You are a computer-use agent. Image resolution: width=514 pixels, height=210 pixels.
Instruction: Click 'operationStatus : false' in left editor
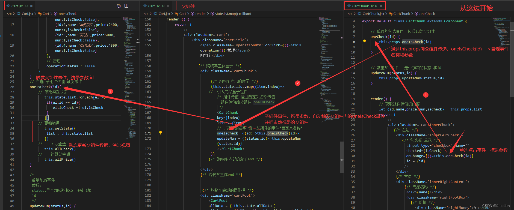(70, 66)
